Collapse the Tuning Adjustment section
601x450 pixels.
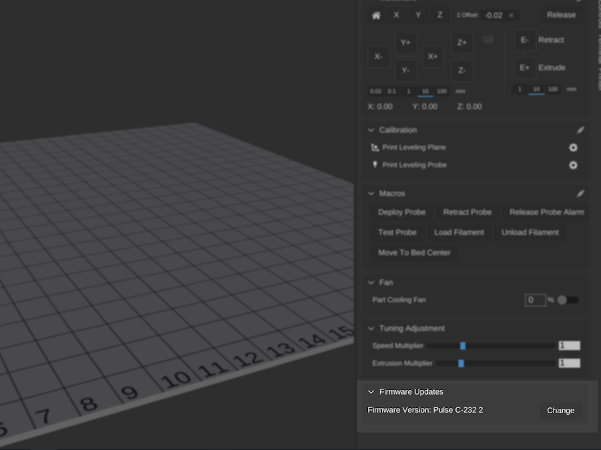click(x=371, y=329)
